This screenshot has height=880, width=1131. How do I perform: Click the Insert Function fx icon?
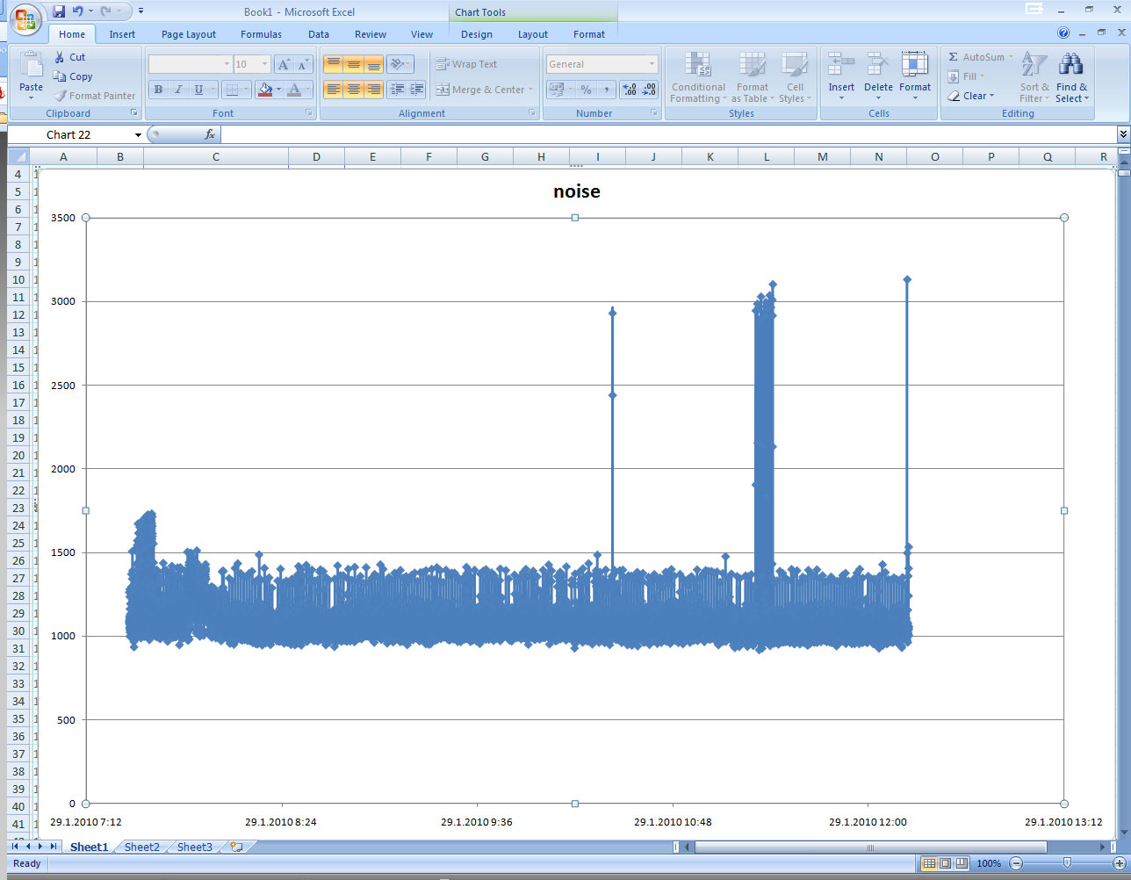(210, 134)
